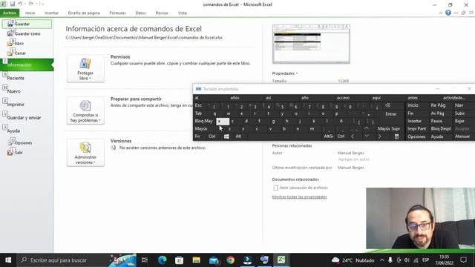This screenshot has height=267, width=475.
Task: Click the Windows Start button
Action: [8, 260]
